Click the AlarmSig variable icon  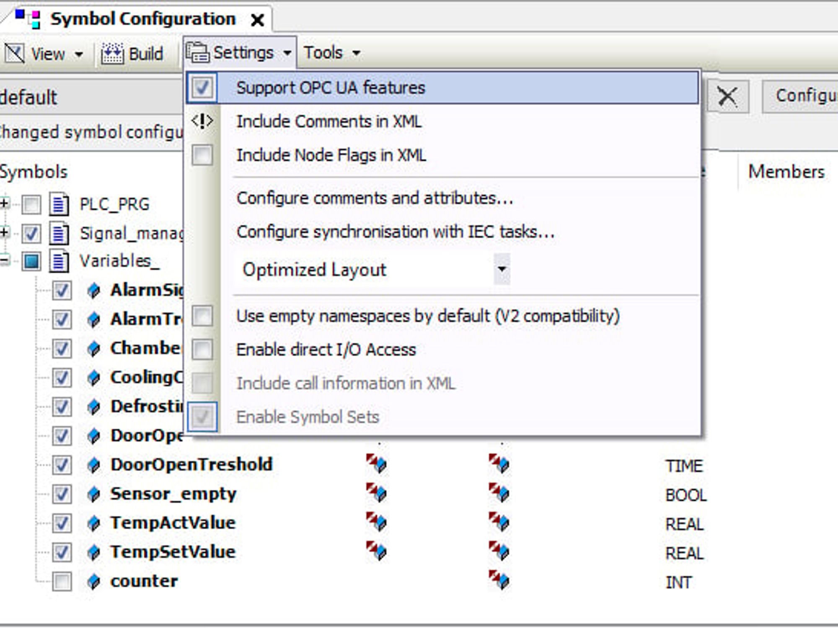point(93,291)
